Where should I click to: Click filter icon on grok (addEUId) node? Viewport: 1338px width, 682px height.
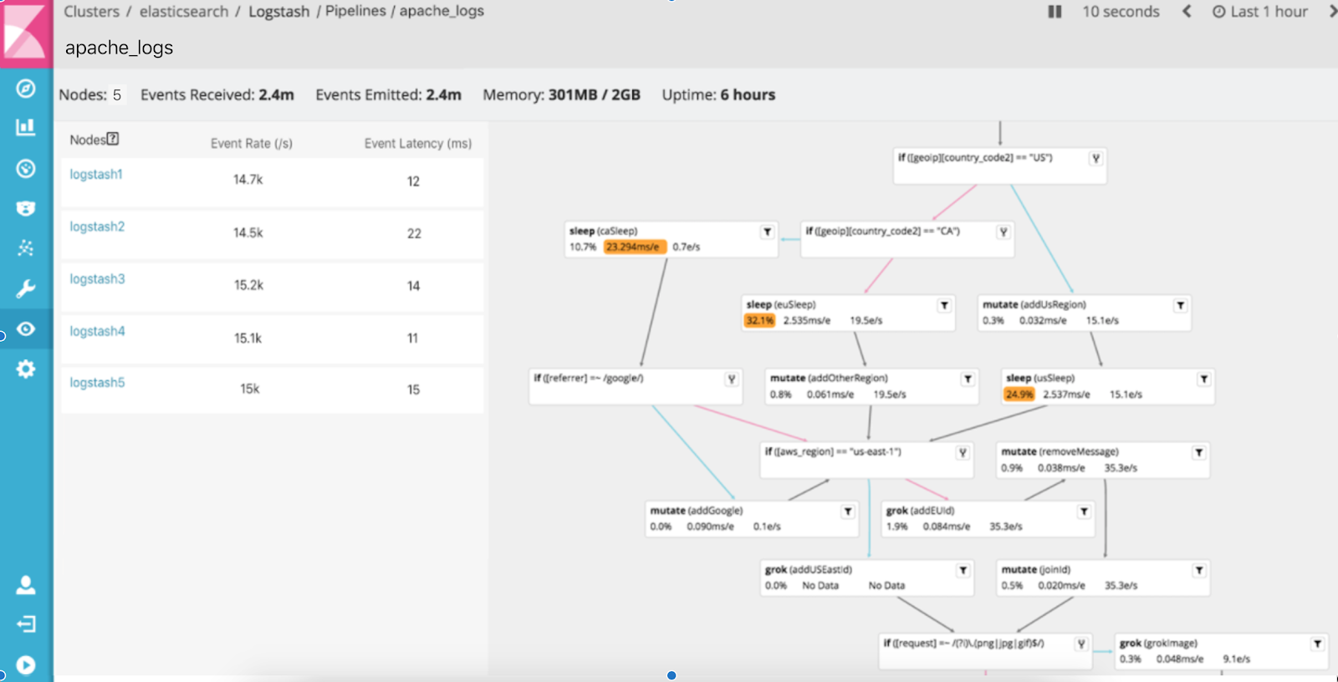pyautogui.click(x=1084, y=511)
